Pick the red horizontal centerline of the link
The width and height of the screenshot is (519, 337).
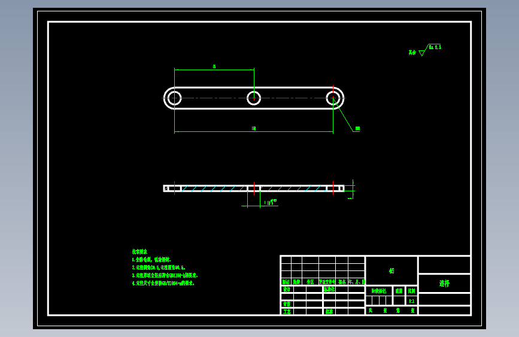[253, 98]
